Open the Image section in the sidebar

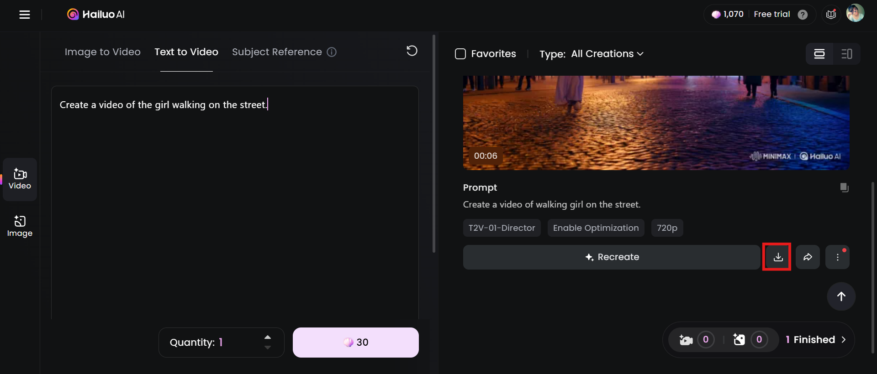point(20,226)
